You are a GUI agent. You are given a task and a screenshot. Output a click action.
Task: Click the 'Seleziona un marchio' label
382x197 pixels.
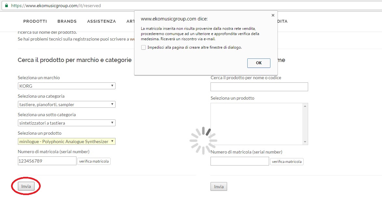[39, 78]
